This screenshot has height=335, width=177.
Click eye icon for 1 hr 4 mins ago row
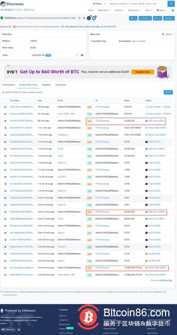point(5,142)
